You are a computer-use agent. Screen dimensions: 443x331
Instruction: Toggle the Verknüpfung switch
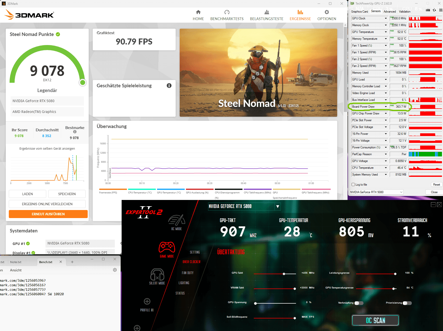[359, 303]
